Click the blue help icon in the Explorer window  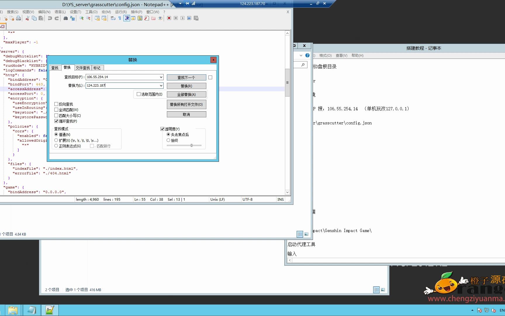(307, 55)
